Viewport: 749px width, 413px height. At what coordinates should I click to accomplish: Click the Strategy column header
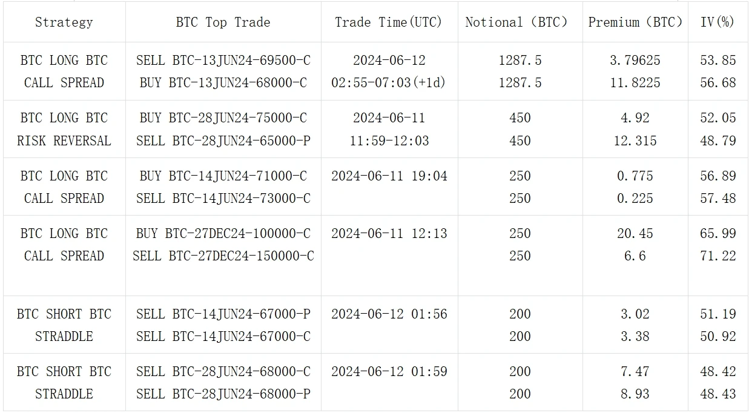click(x=64, y=22)
